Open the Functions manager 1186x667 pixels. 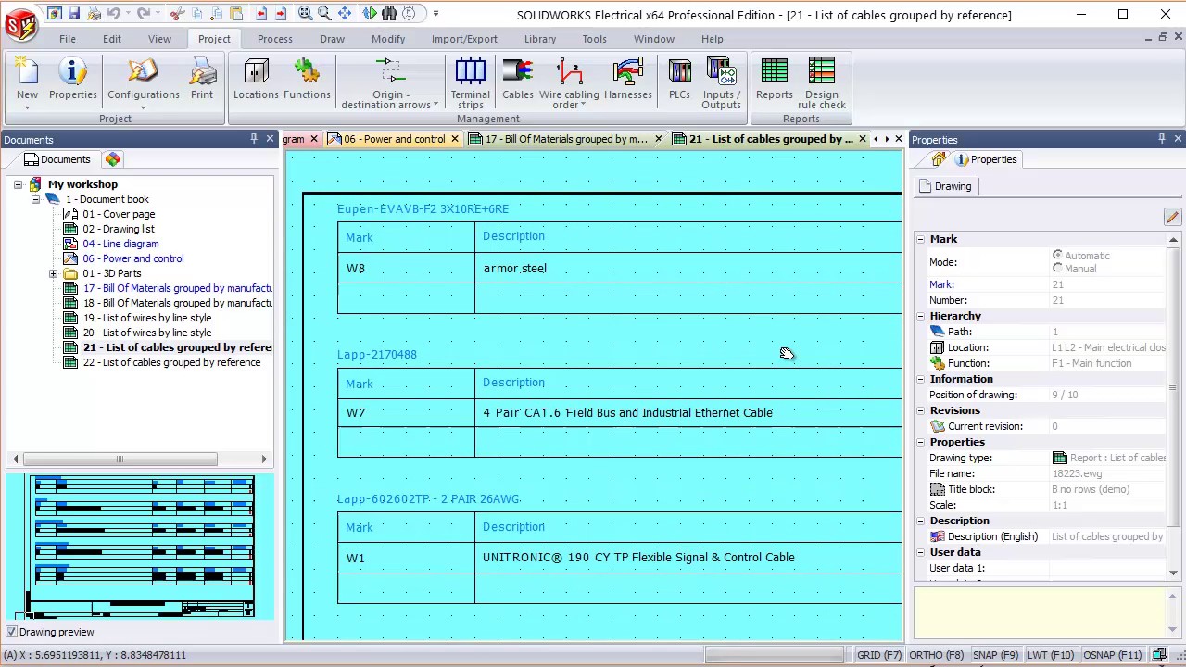click(307, 80)
